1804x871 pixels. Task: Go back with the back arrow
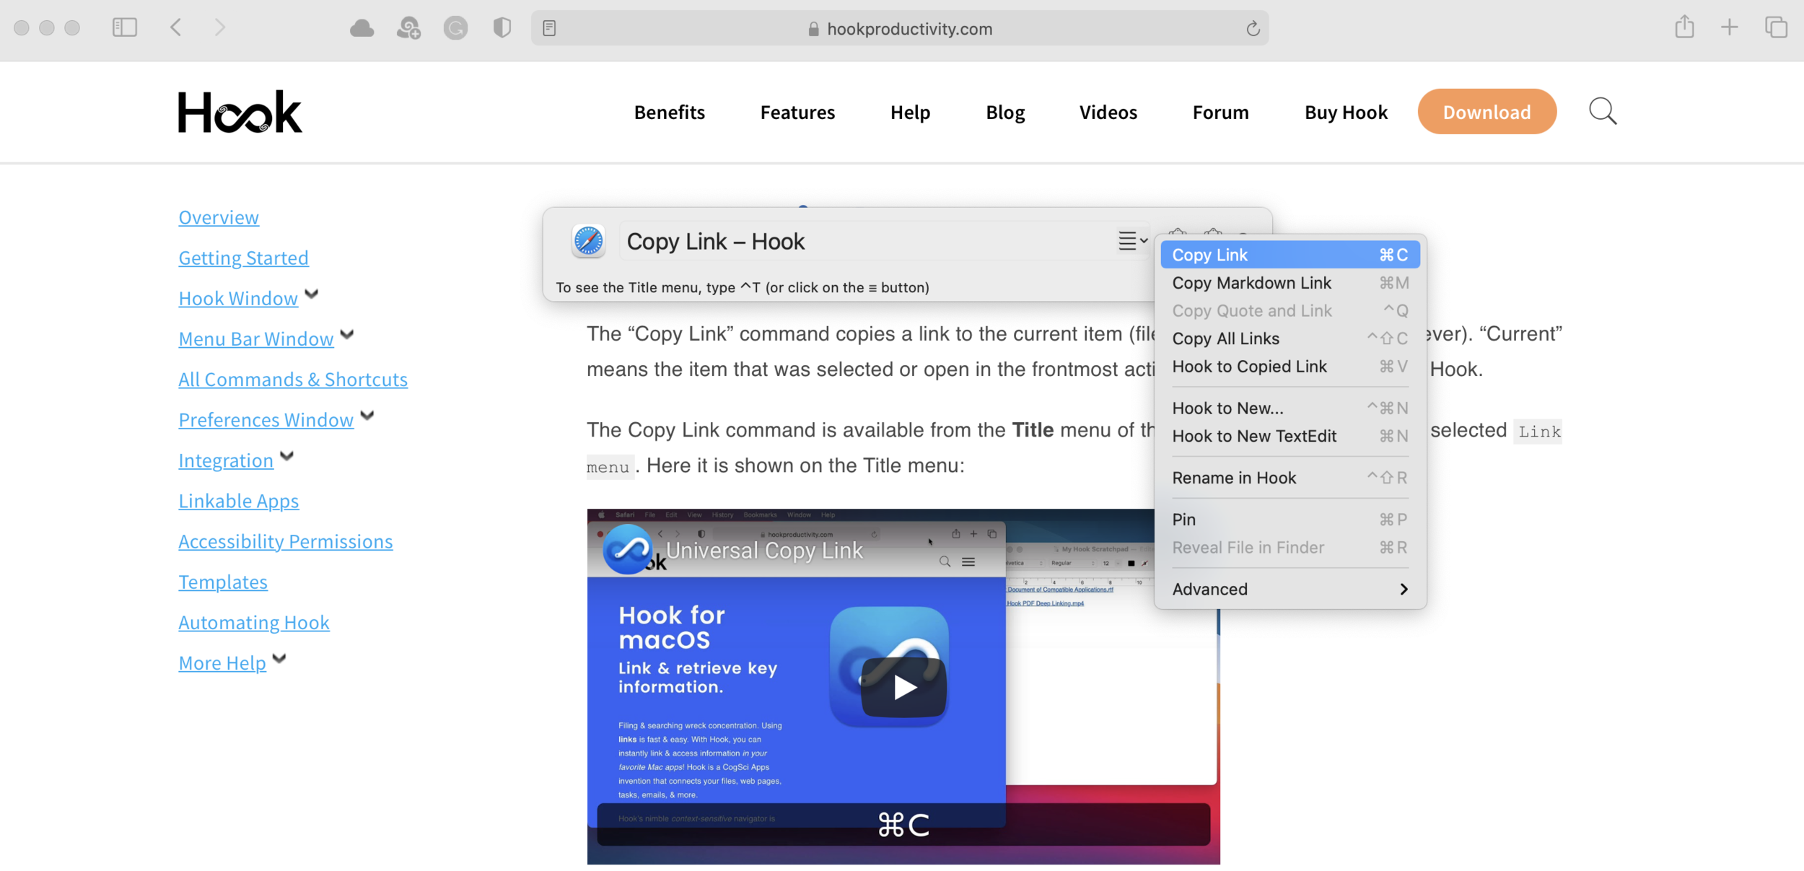176,28
